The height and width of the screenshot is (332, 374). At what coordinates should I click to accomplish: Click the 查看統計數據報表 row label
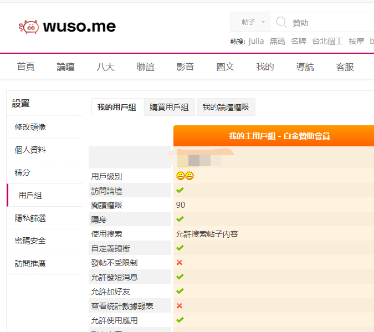122,306
